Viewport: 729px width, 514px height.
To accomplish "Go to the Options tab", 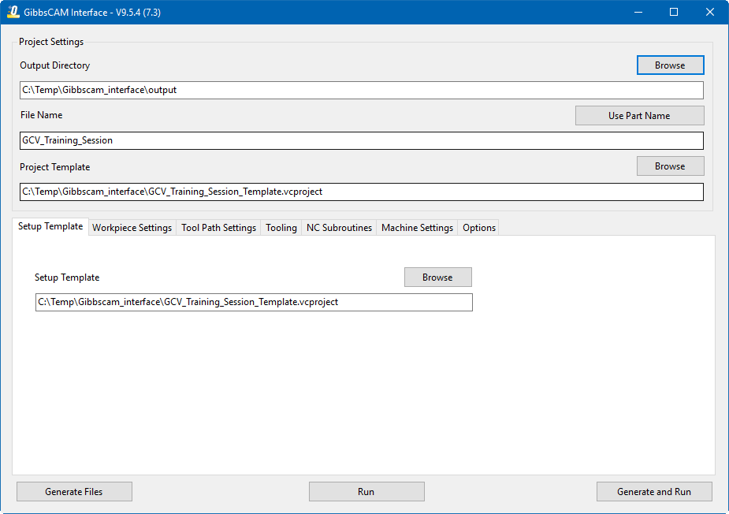I will (x=479, y=228).
